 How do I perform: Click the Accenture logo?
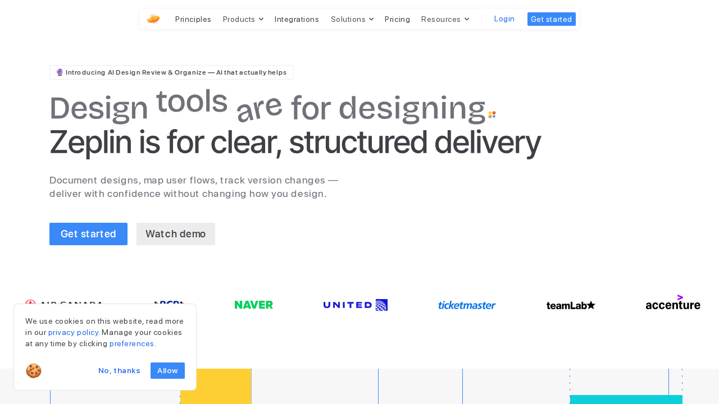[672, 303]
